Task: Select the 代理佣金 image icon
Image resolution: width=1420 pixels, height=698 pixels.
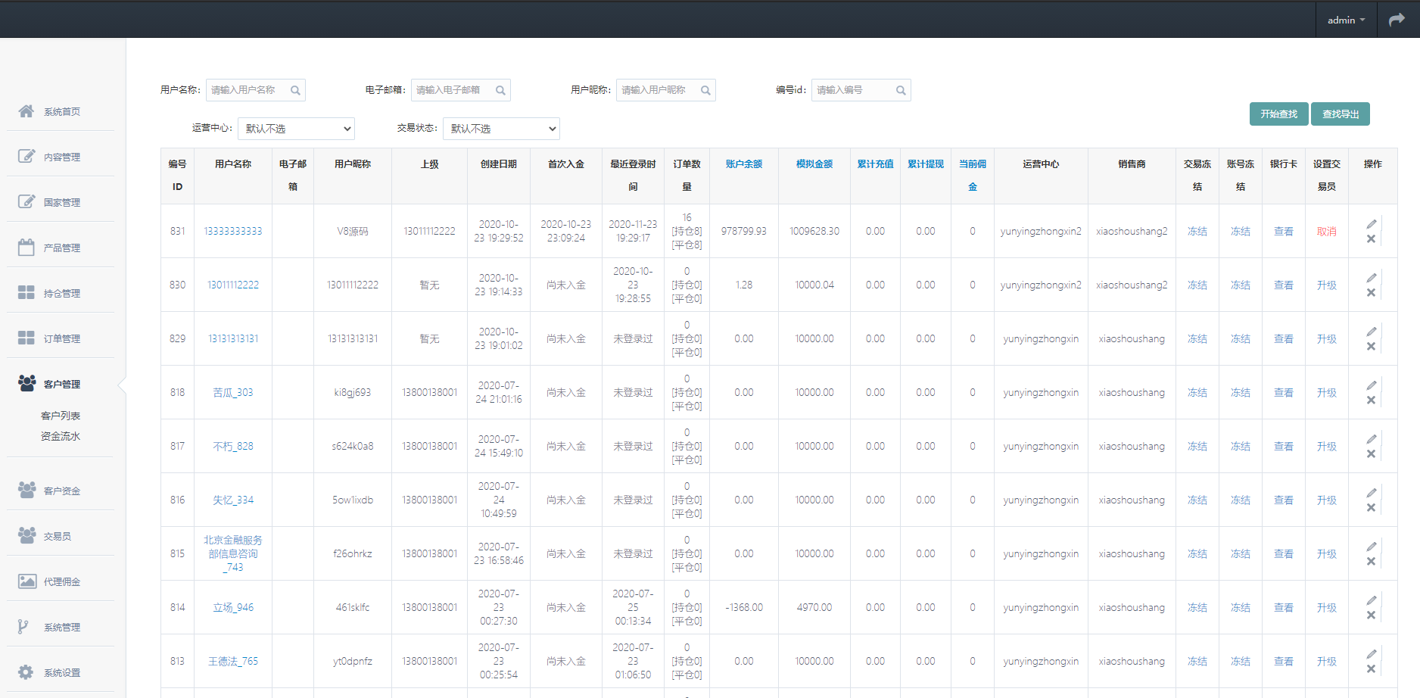Action: pyautogui.click(x=26, y=581)
